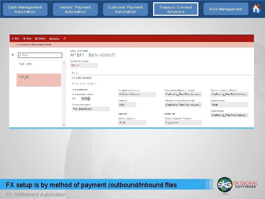The height and width of the screenshot is (199, 265).
Task: Click the Trade file name field
Action: tap(229, 105)
